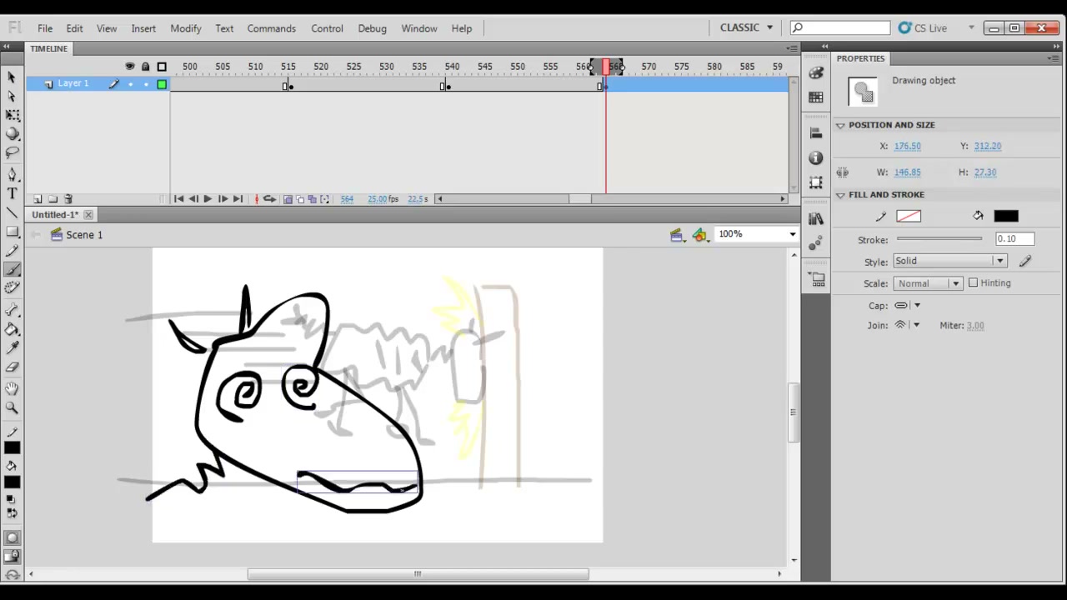The width and height of the screenshot is (1067, 600).
Task: Open the Swatches panel grid icon
Action: click(816, 97)
